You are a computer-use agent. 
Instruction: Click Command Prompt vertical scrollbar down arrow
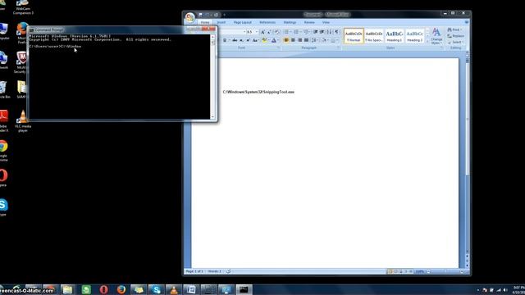click(x=212, y=116)
